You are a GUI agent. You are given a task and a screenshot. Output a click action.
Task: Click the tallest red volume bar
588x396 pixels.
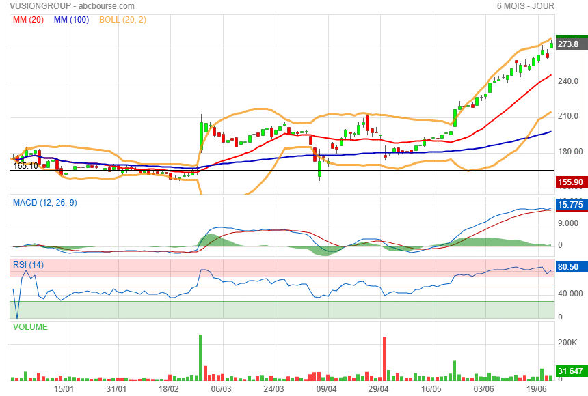pos(385,358)
